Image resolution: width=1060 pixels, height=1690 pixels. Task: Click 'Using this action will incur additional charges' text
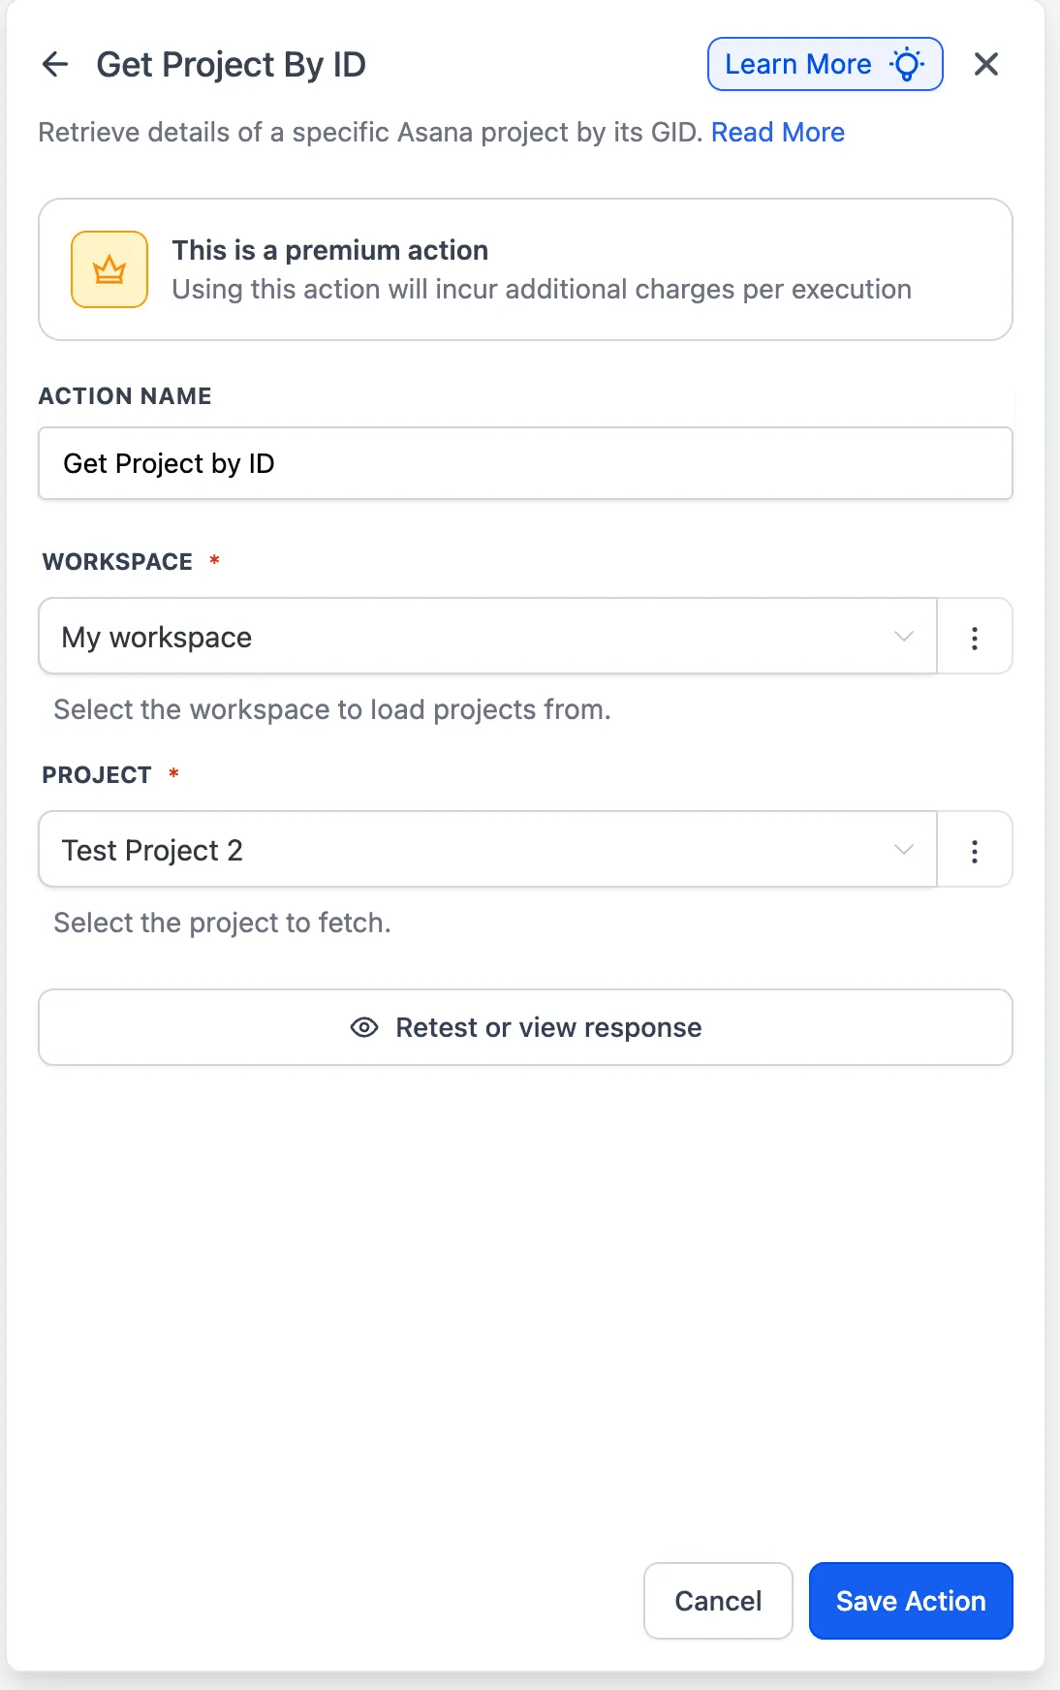pos(542,289)
